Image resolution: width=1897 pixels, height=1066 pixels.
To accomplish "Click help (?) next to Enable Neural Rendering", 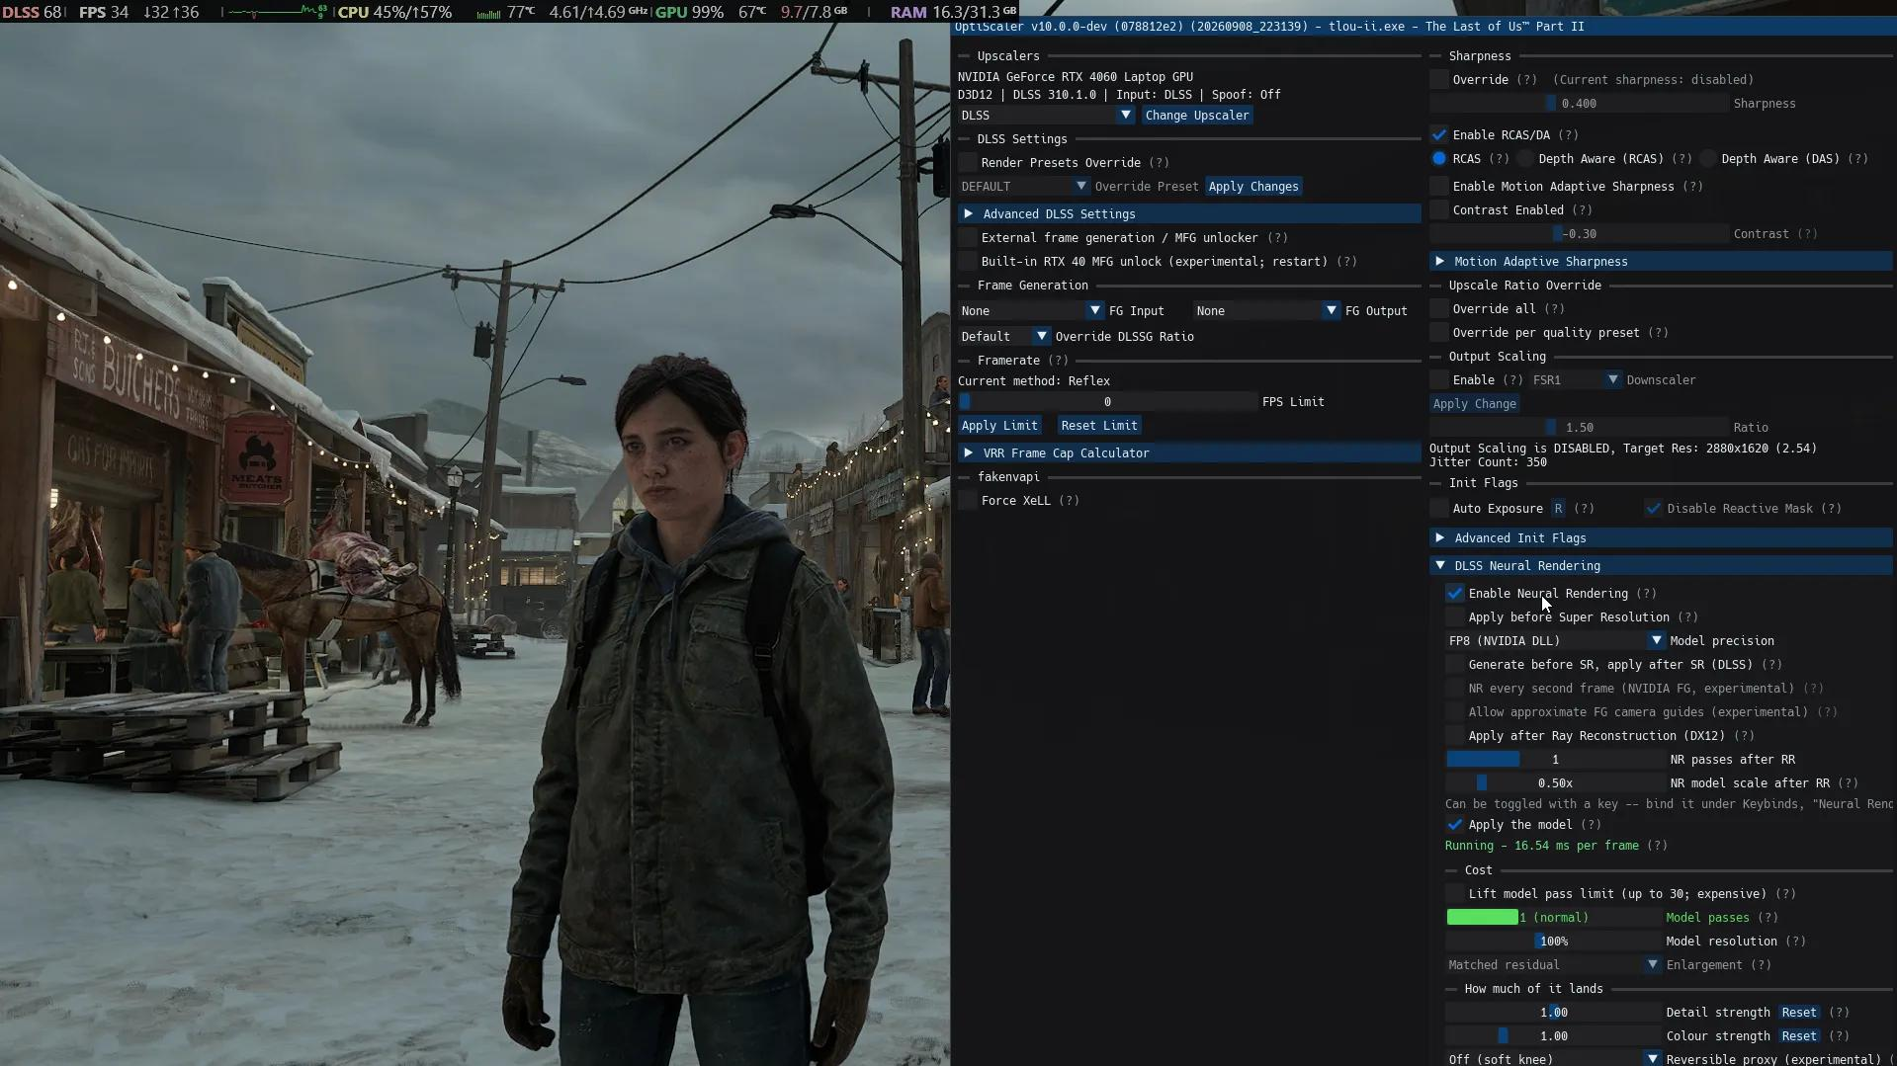I will [1646, 594].
